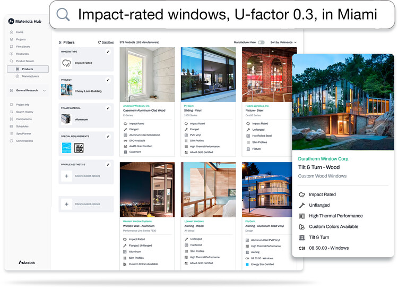Click the Hope's Windows manufacturer link
398x288 pixels.
257,106
